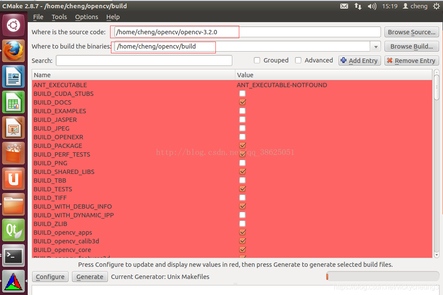Click the configure progress bar
The image size is (443, 295).
pyautogui.click(x=383, y=277)
